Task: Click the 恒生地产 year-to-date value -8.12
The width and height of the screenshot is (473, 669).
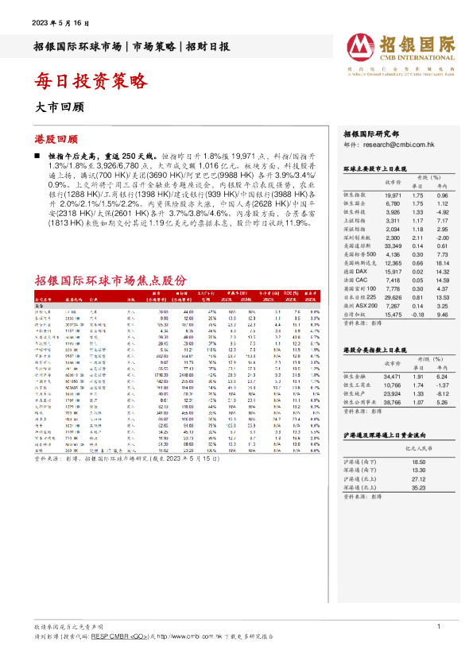Action: [442, 394]
